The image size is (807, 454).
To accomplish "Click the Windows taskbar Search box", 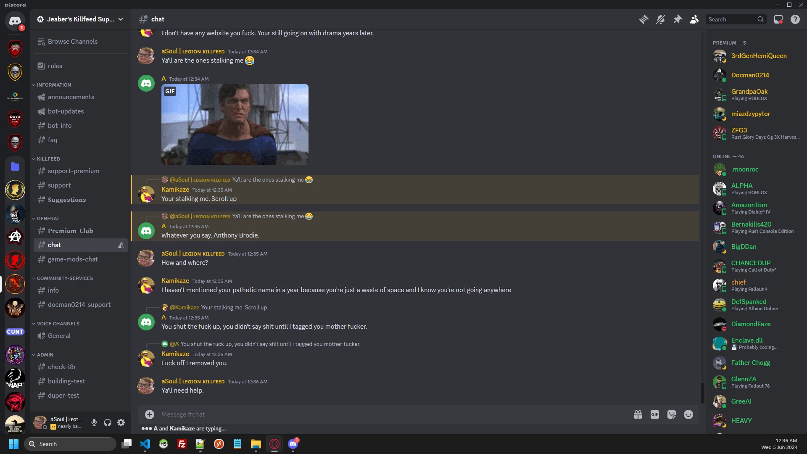I will pyautogui.click(x=70, y=444).
